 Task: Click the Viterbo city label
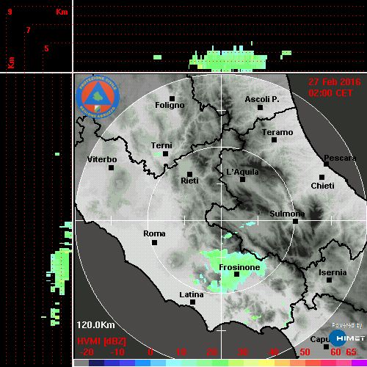point(102,159)
